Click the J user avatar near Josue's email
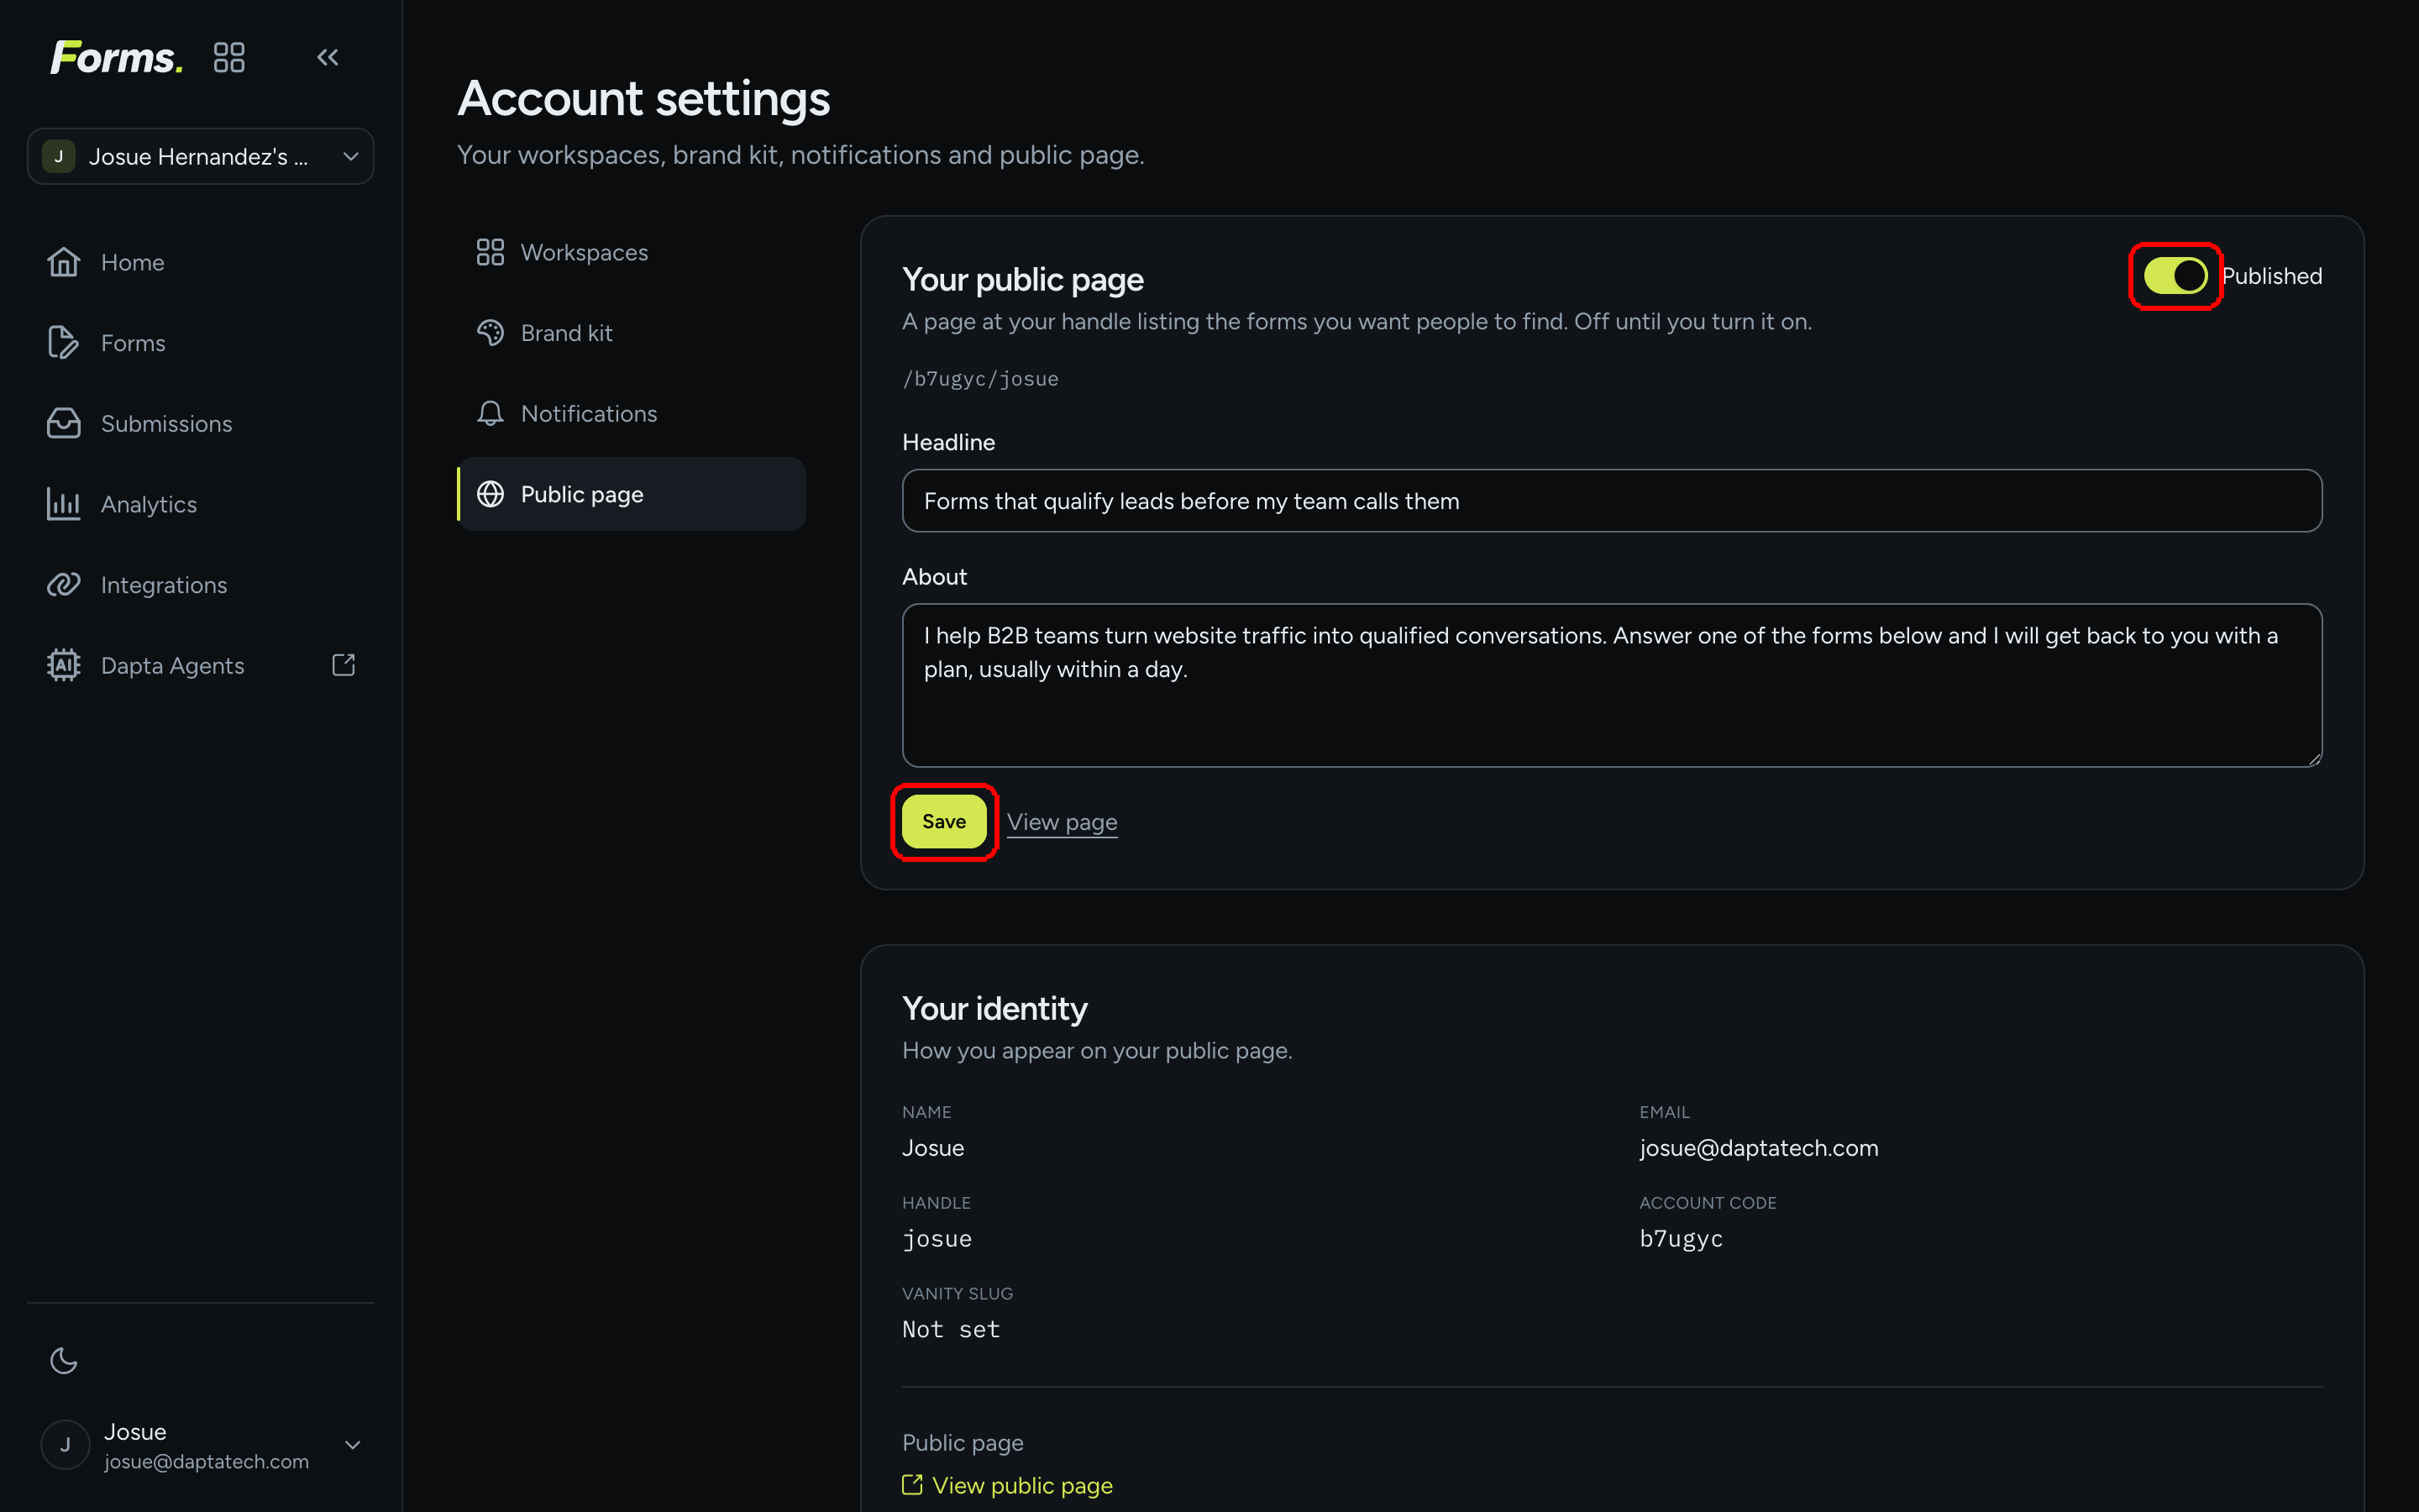The image size is (2419, 1512). [x=66, y=1445]
